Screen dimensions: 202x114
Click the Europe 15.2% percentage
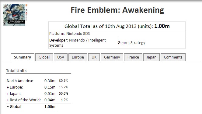[63, 87]
